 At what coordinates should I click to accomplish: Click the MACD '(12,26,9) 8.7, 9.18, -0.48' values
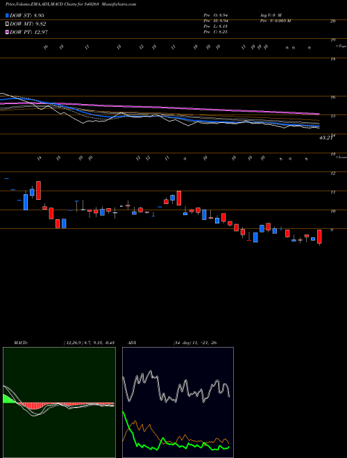coord(89,343)
